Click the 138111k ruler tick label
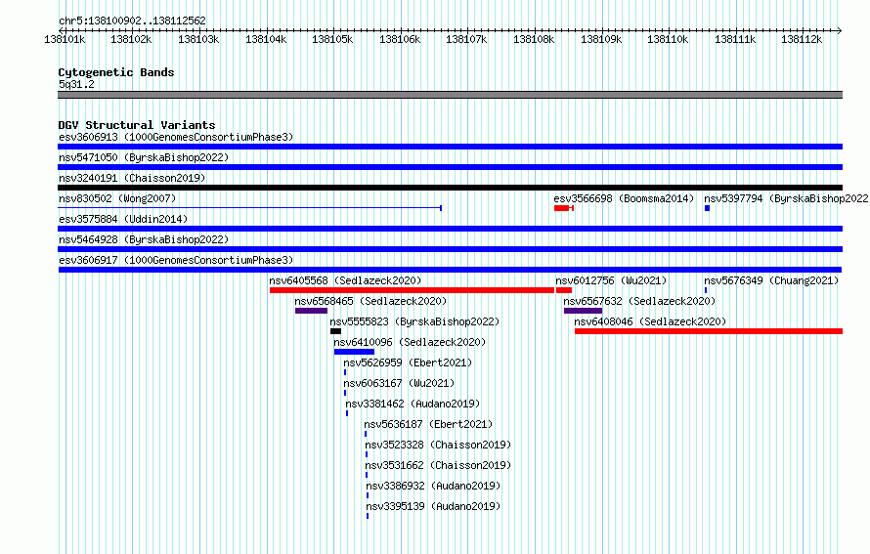The width and height of the screenshot is (870, 554). [735, 39]
